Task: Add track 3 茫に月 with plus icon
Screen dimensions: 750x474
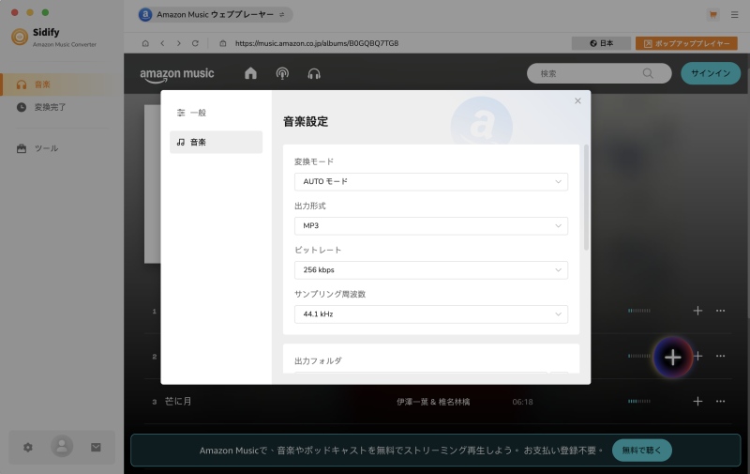Action: coord(697,401)
